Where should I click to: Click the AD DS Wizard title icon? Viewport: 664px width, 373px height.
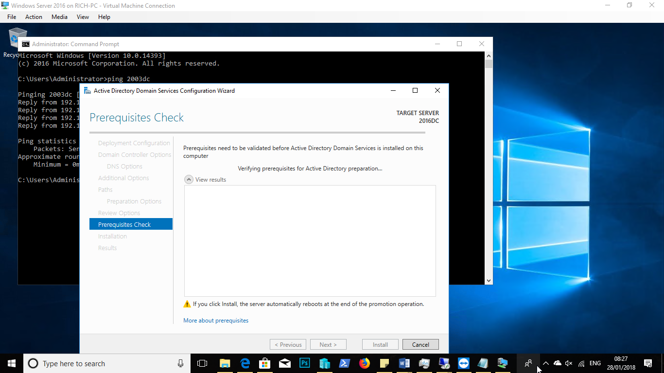point(87,90)
